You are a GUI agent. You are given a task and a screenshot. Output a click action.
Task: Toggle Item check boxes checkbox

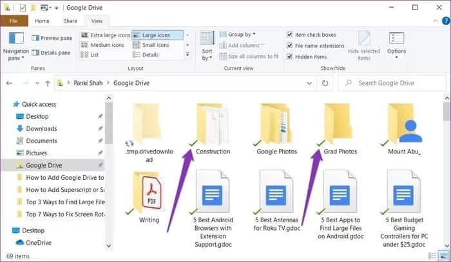click(x=290, y=35)
